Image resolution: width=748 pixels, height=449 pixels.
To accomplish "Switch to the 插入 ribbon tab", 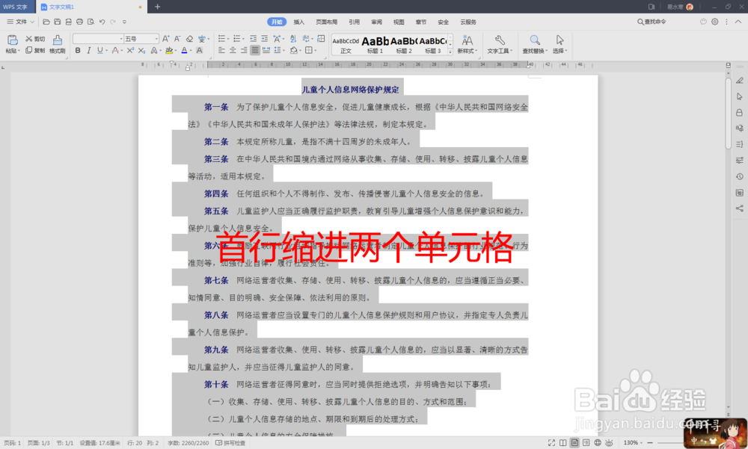I will click(298, 22).
